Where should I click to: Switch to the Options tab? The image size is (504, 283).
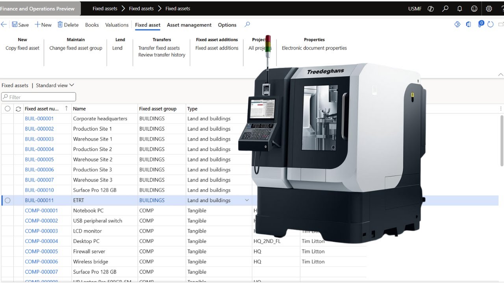(x=227, y=25)
